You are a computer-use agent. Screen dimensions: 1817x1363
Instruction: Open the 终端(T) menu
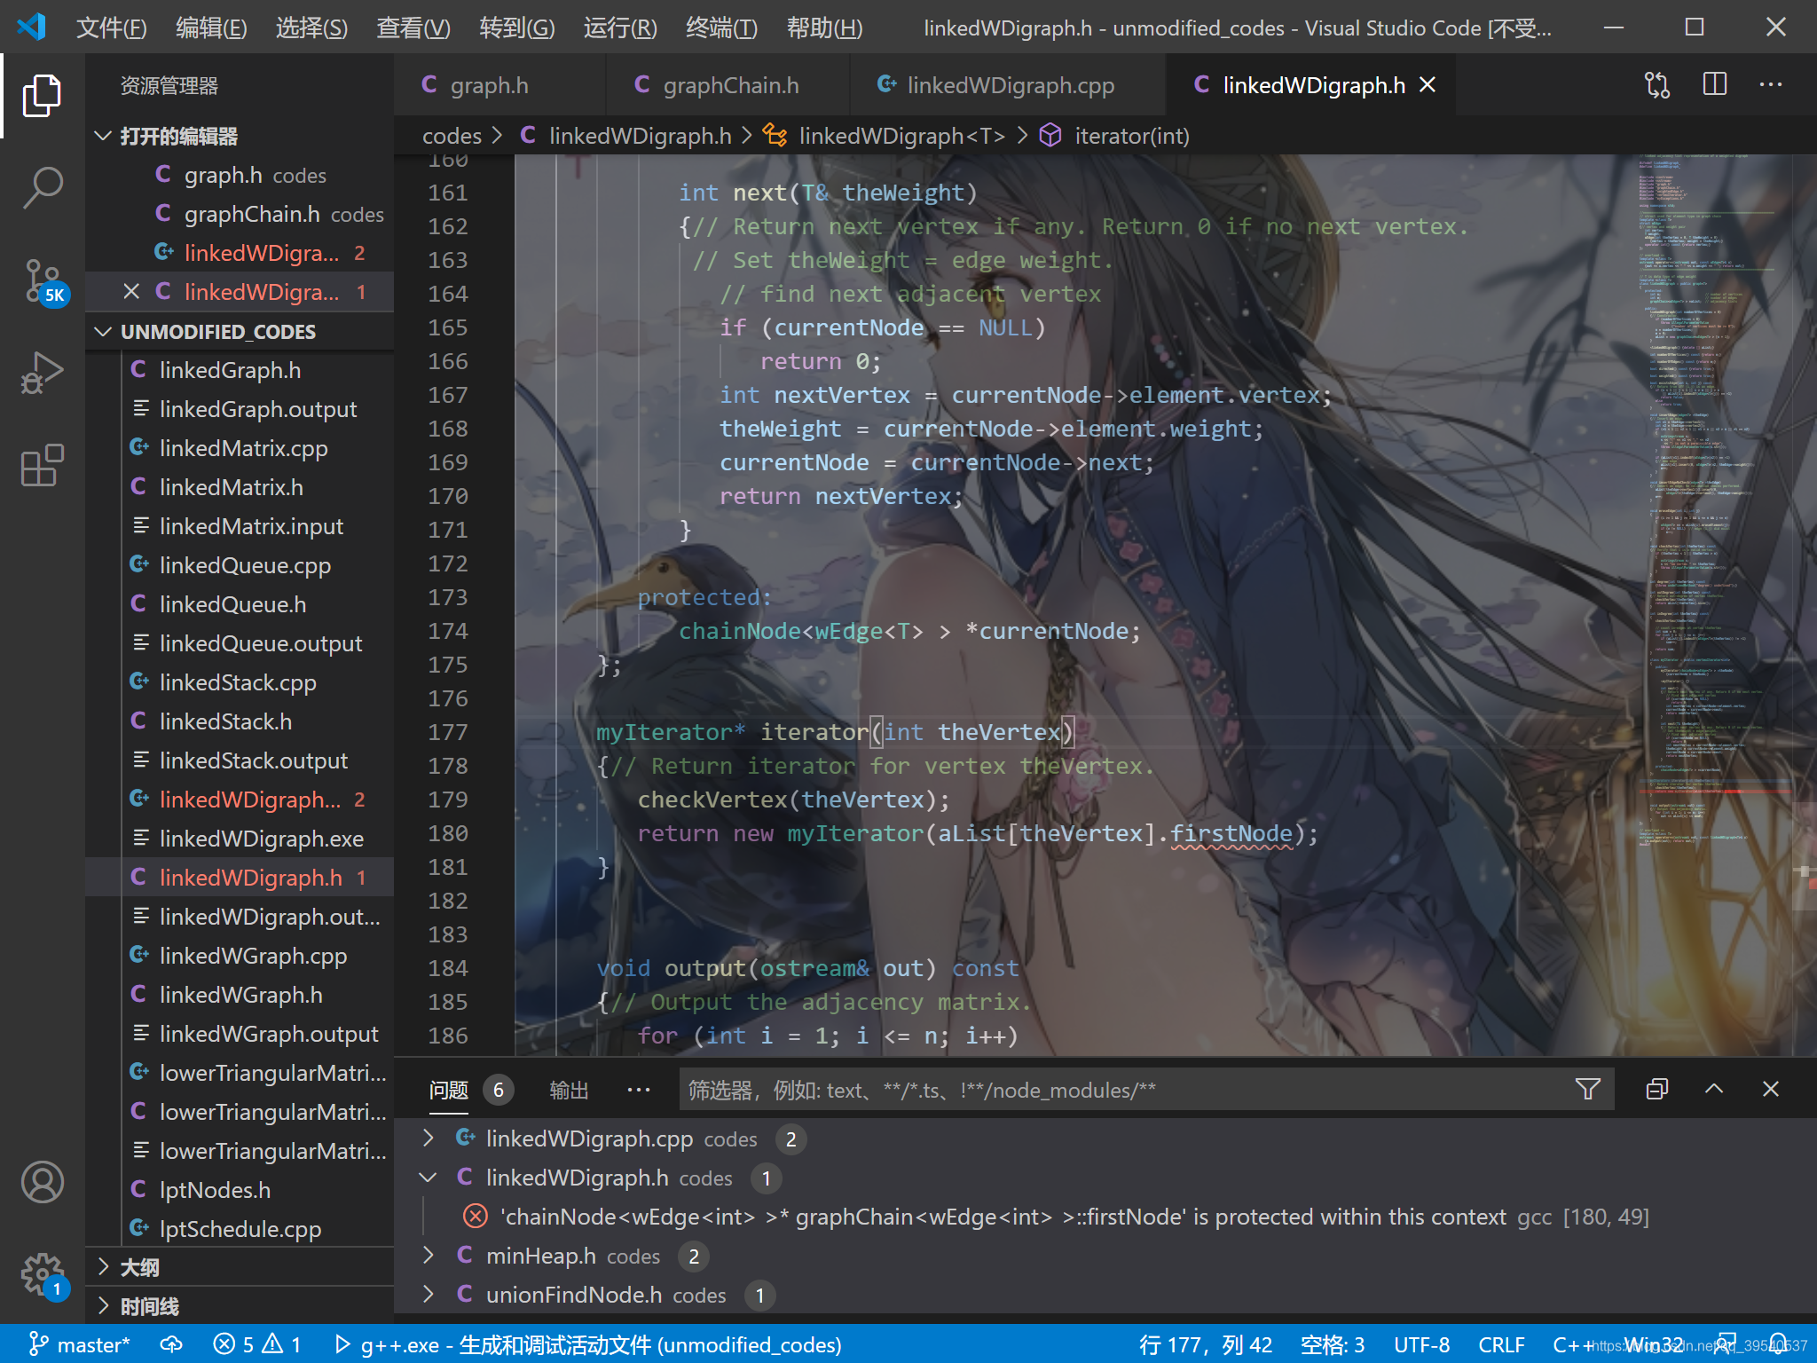click(720, 28)
